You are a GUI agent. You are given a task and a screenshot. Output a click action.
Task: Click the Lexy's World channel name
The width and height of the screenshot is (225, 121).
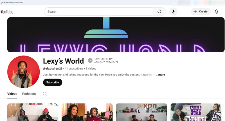63,61
